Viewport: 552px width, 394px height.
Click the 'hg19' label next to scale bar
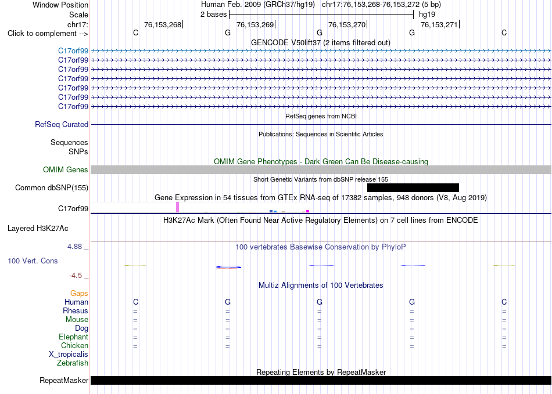click(x=427, y=15)
